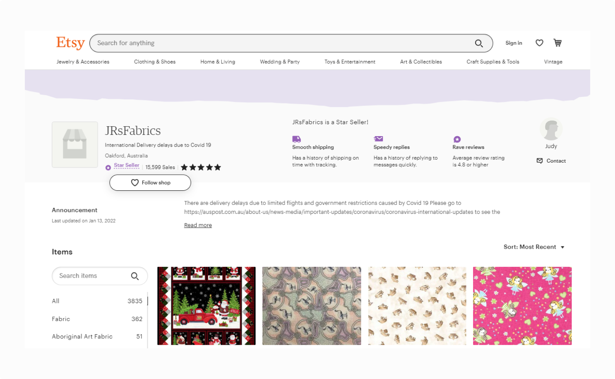Screen dimensions: 615x379
Task: Click the five-star shop rating
Action: point(201,167)
